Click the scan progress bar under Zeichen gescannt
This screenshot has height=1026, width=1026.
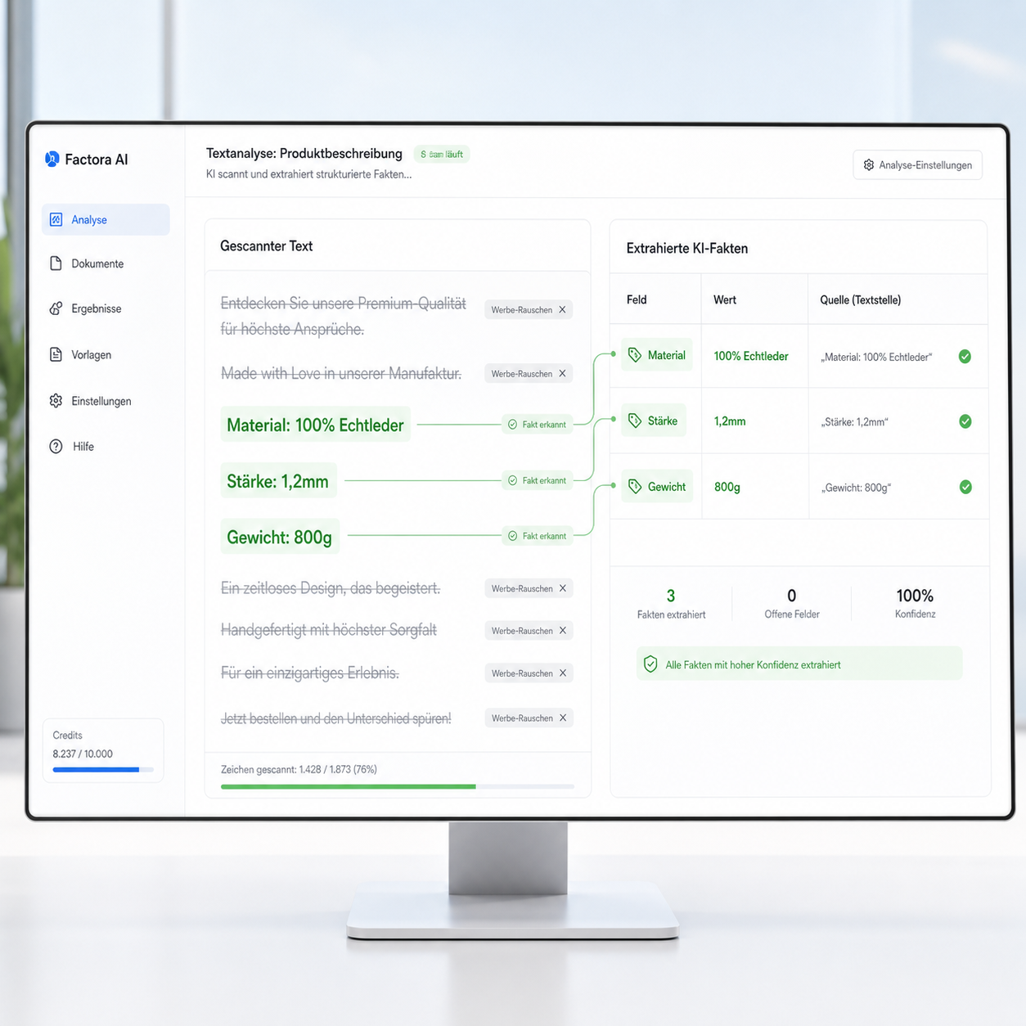pos(398,786)
